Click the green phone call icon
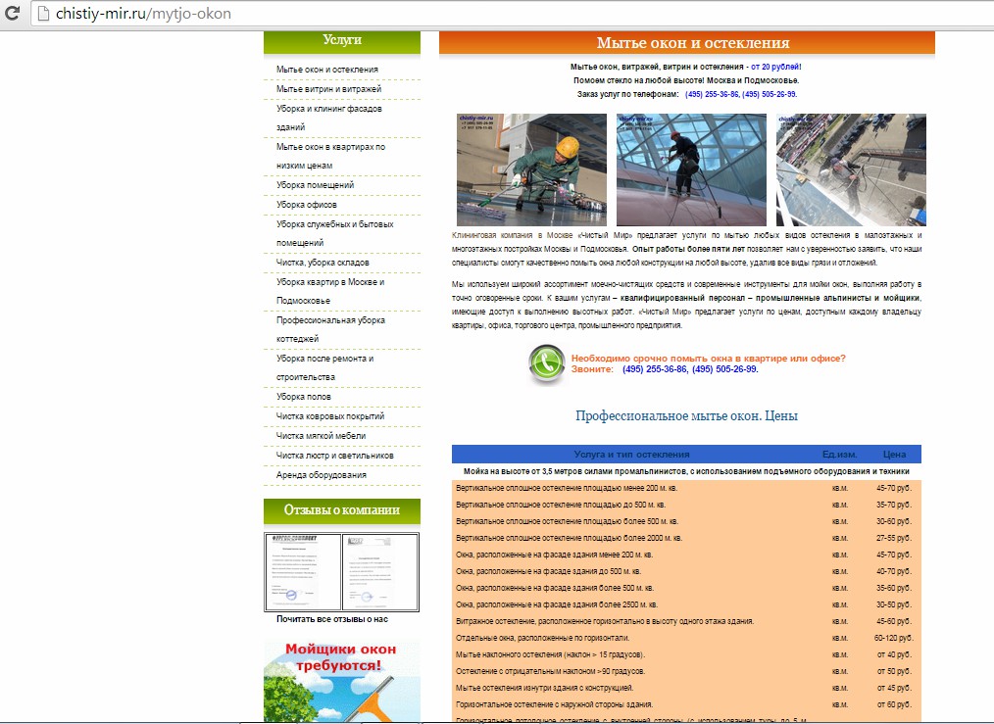994x724 pixels. (x=546, y=363)
